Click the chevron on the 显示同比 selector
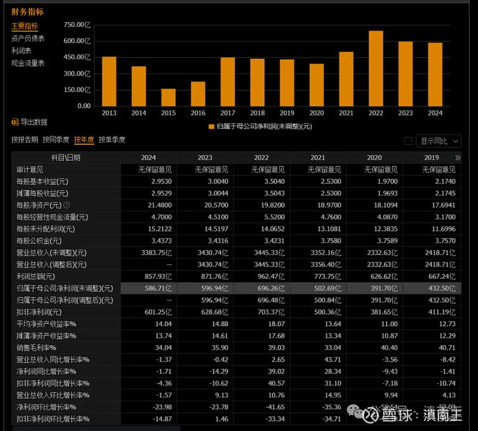 (x=455, y=140)
